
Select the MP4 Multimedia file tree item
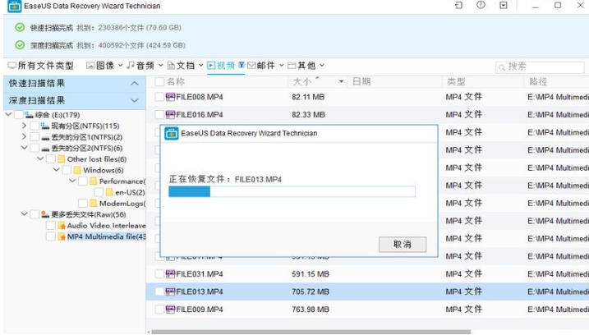[x=106, y=236]
